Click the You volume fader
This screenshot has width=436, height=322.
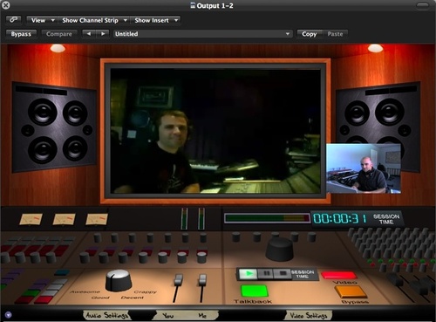tap(178, 280)
